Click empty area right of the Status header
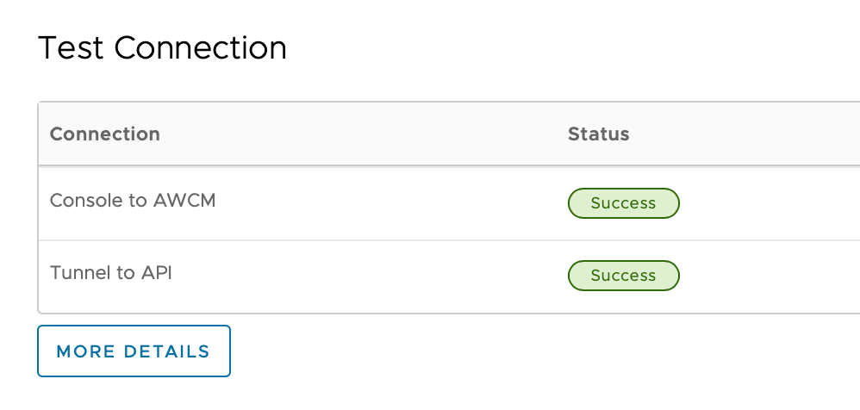Image resolution: width=860 pixels, height=410 pixels. [750, 134]
